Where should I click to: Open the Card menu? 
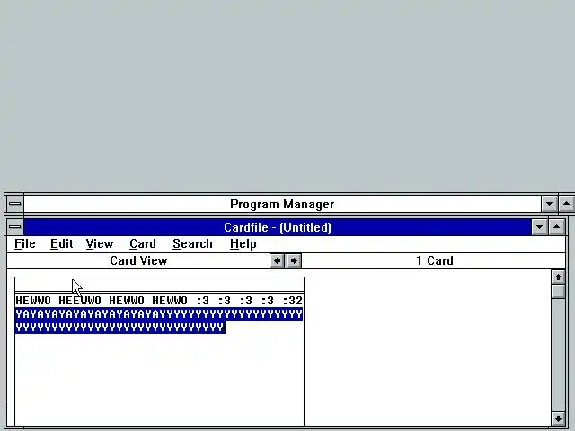143,243
